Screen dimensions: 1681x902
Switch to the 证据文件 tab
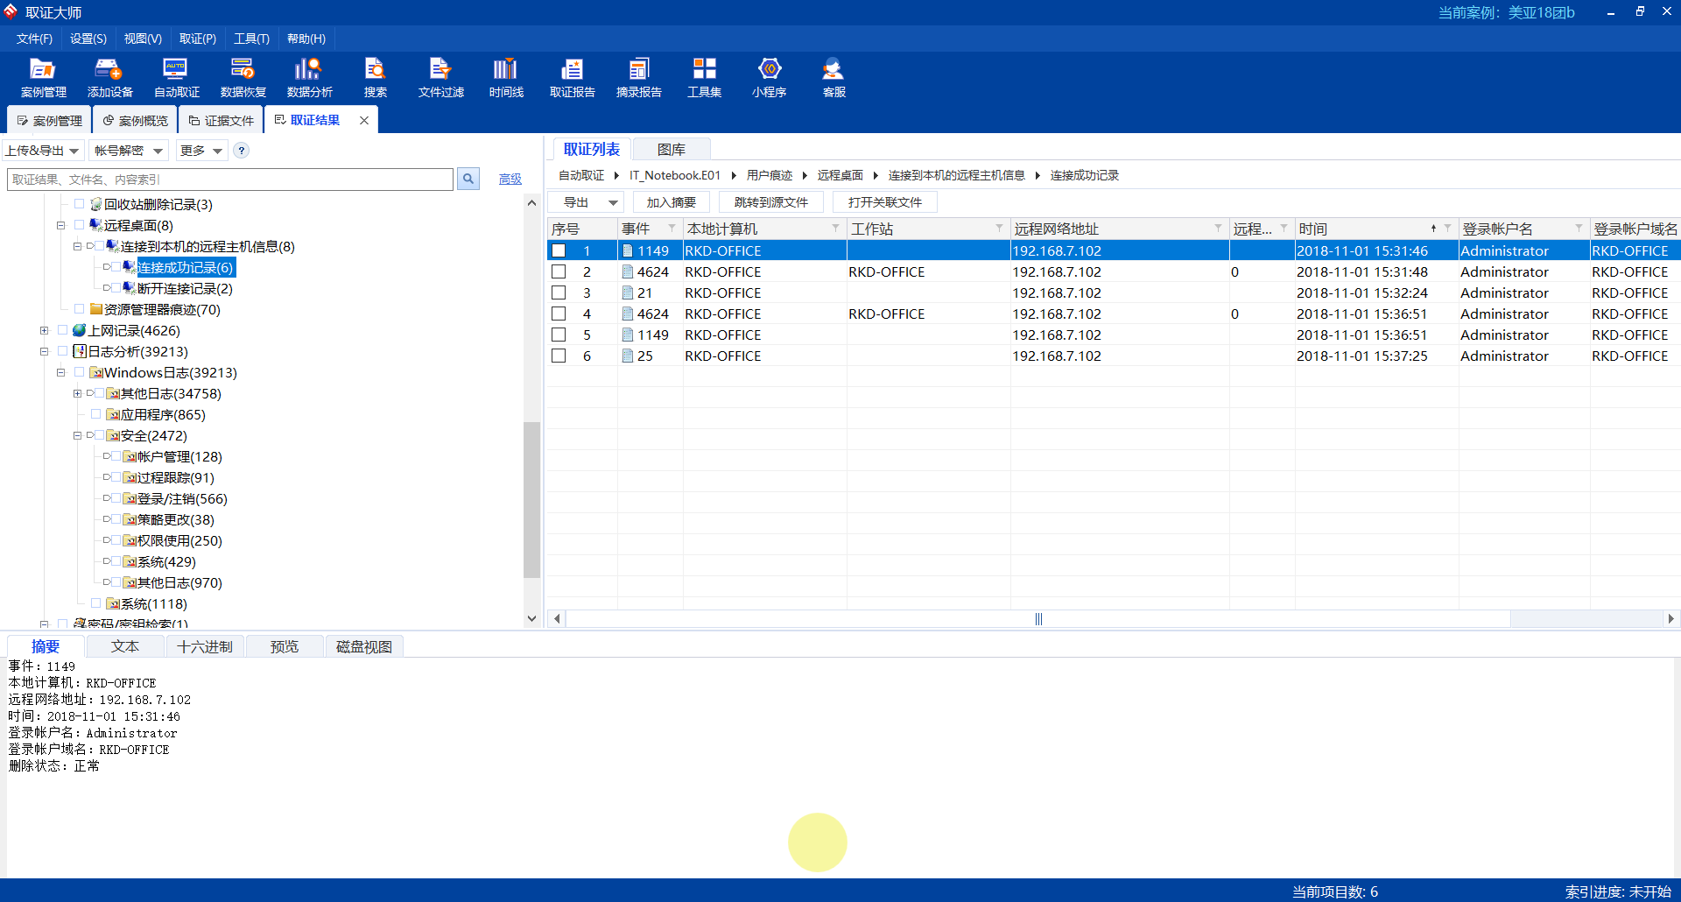pos(221,121)
